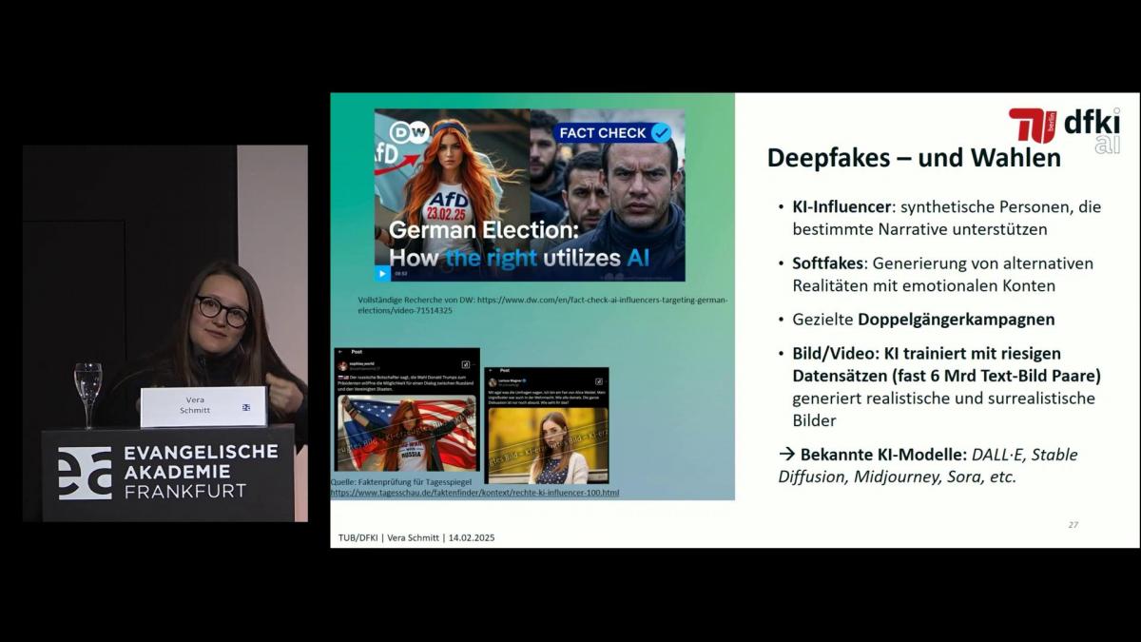This screenshot has height=642, width=1141.
Task: Click the slide title Deepfakes – und Wahlen
Action: [913, 158]
